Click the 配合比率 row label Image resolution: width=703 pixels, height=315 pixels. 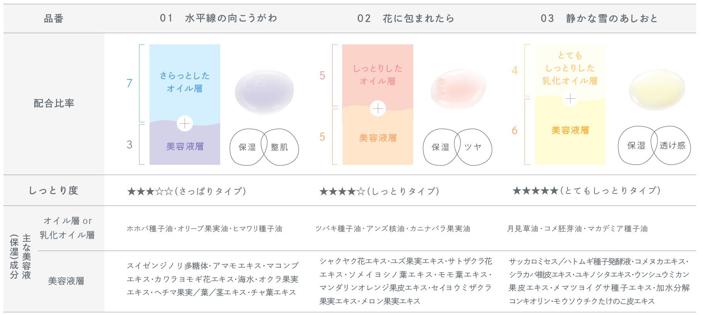coord(54,103)
